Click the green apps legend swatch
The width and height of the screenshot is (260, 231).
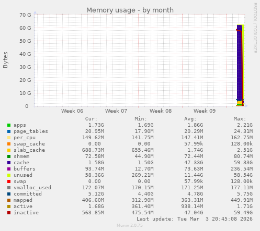(9, 125)
